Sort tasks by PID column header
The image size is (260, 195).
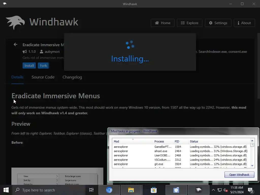pyautogui.click(x=181, y=141)
